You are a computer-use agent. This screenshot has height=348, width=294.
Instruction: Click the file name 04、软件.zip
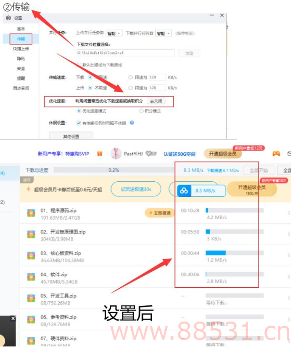pyautogui.click(x=54, y=275)
